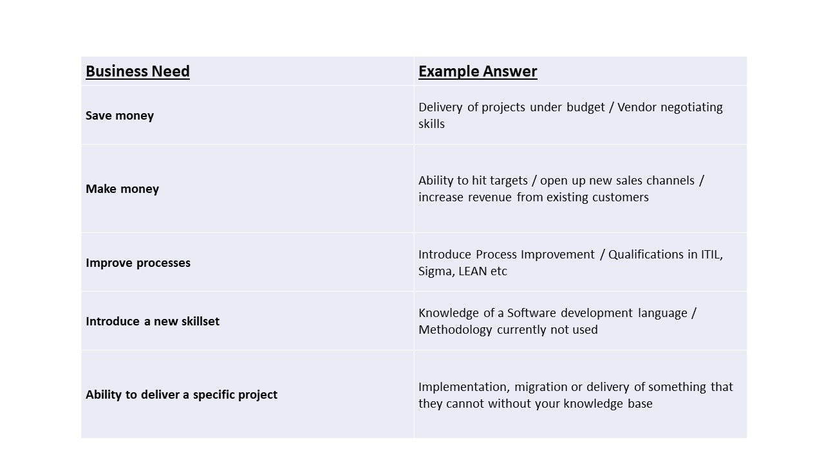
Task: Select the 'Improve processes' cell
Action: [x=247, y=262]
